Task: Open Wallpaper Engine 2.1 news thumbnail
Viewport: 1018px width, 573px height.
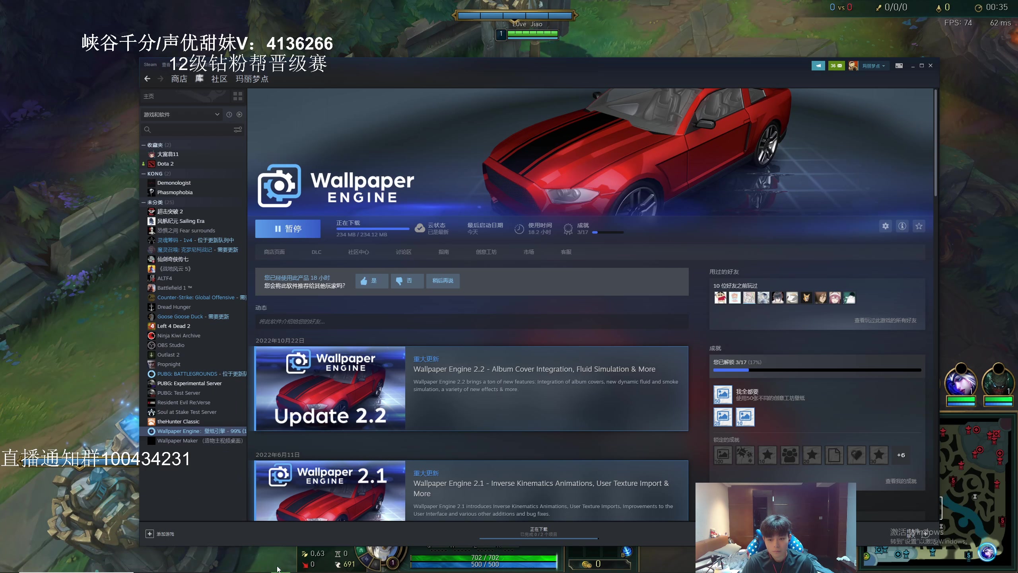Action: pos(330,491)
